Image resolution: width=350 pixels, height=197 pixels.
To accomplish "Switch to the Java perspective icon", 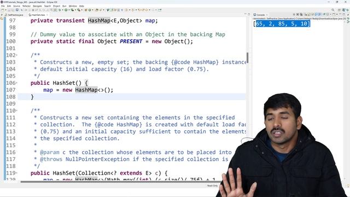I will (x=343, y=10).
